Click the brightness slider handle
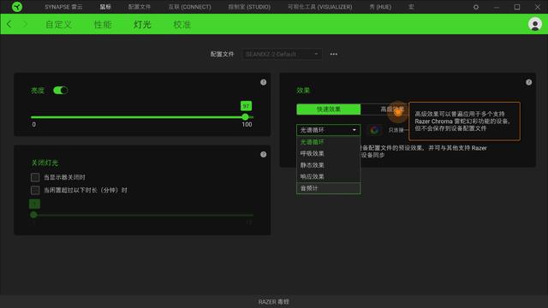548x308 pixels. click(x=246, y=117)
